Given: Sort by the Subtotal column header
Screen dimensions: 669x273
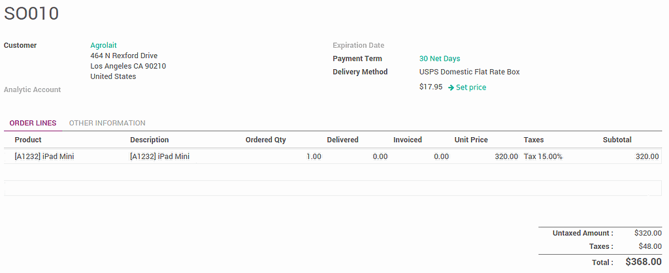Looking at the screenshot, I should [617, 140].
